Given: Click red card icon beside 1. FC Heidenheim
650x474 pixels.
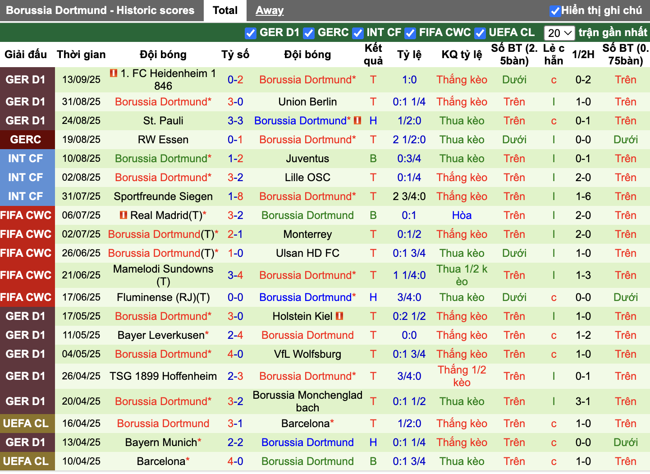Looking at the screenshot, I should (114, 73).
